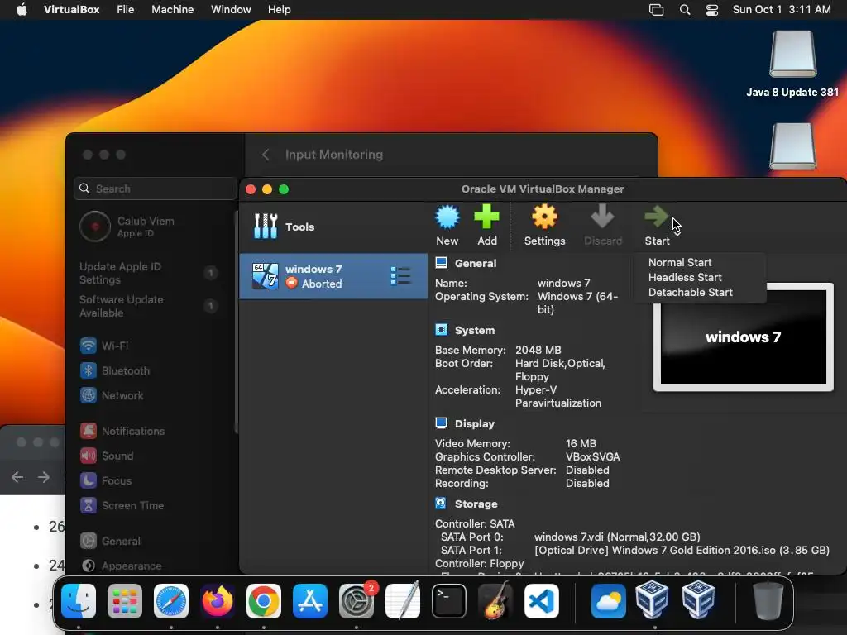
Task: Expand the Start button dropdown arrow
Action: pyautogui.click(x=677, y=232)
